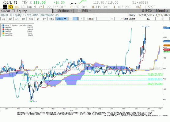Click the KOZAL TI Equity input field
This screenshot has width=170, height=122.
(x=26, y=11)
